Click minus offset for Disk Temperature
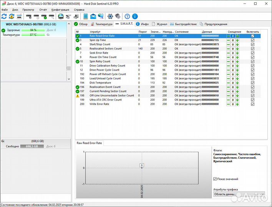 (228, 83)
